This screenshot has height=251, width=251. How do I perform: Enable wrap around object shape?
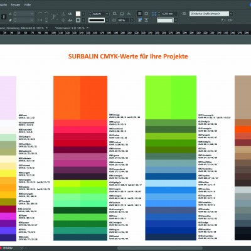click(x=139, y=20)
